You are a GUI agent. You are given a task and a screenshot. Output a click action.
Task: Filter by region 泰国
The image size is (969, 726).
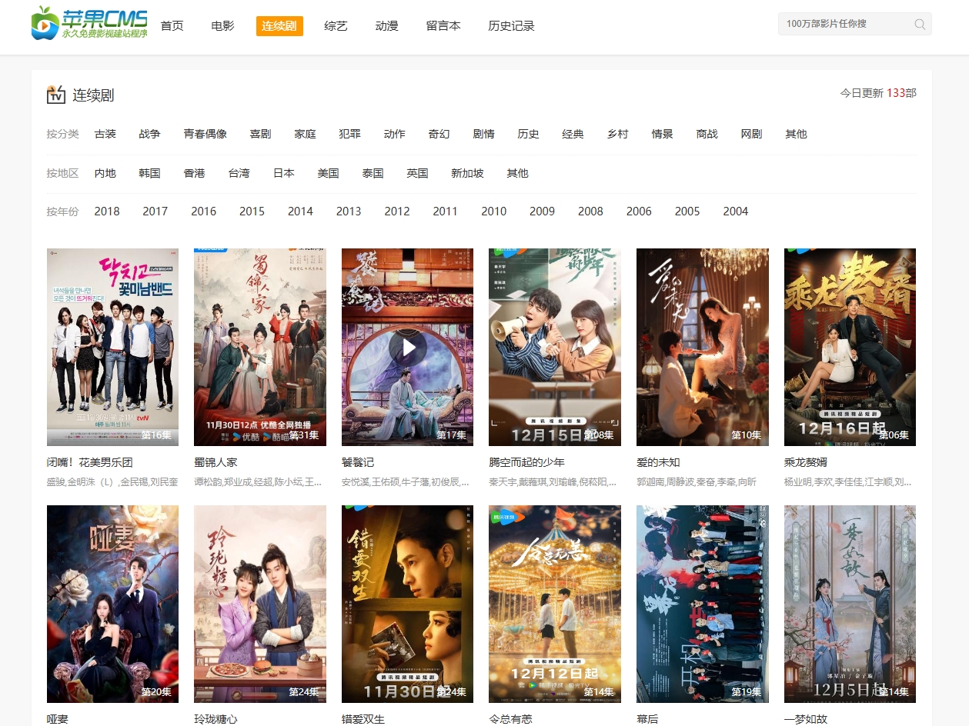[373, 173]
